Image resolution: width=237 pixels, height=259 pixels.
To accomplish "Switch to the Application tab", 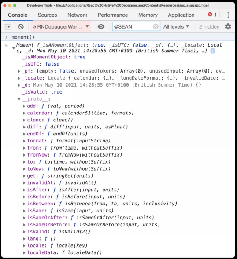I will (x=181, y=15).
